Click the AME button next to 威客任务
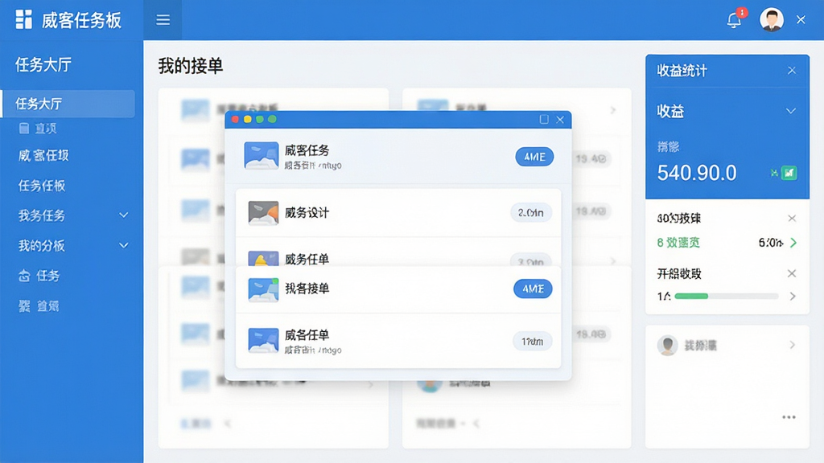 [x=534, y=157]
